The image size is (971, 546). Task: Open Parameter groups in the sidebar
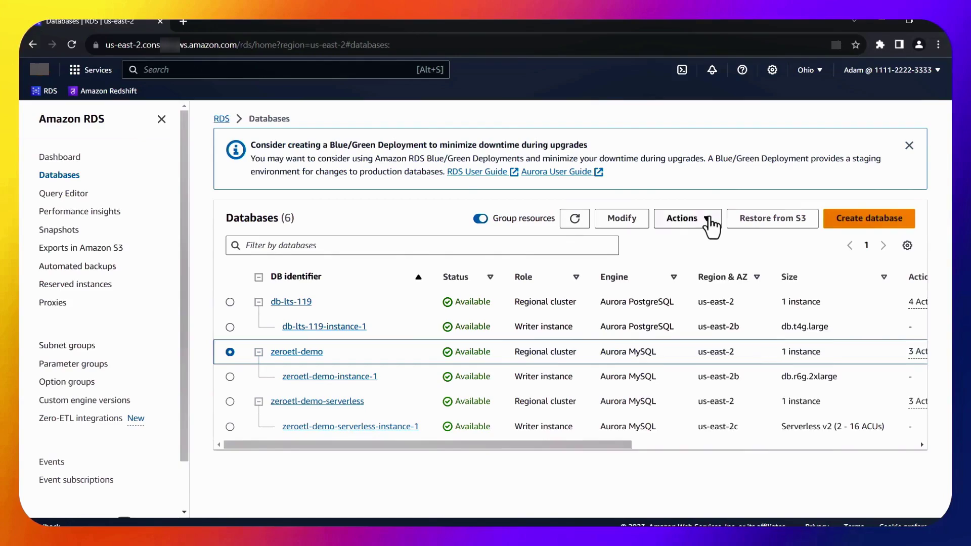[73, 363]
